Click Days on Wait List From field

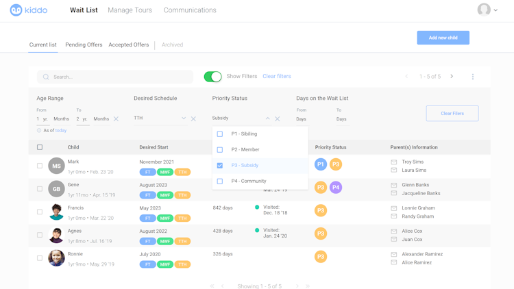point(303,119)
